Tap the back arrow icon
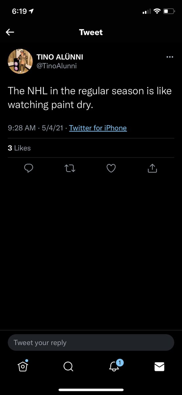The height and width of the screenshot is (395, 182). [x=10, y=32]
